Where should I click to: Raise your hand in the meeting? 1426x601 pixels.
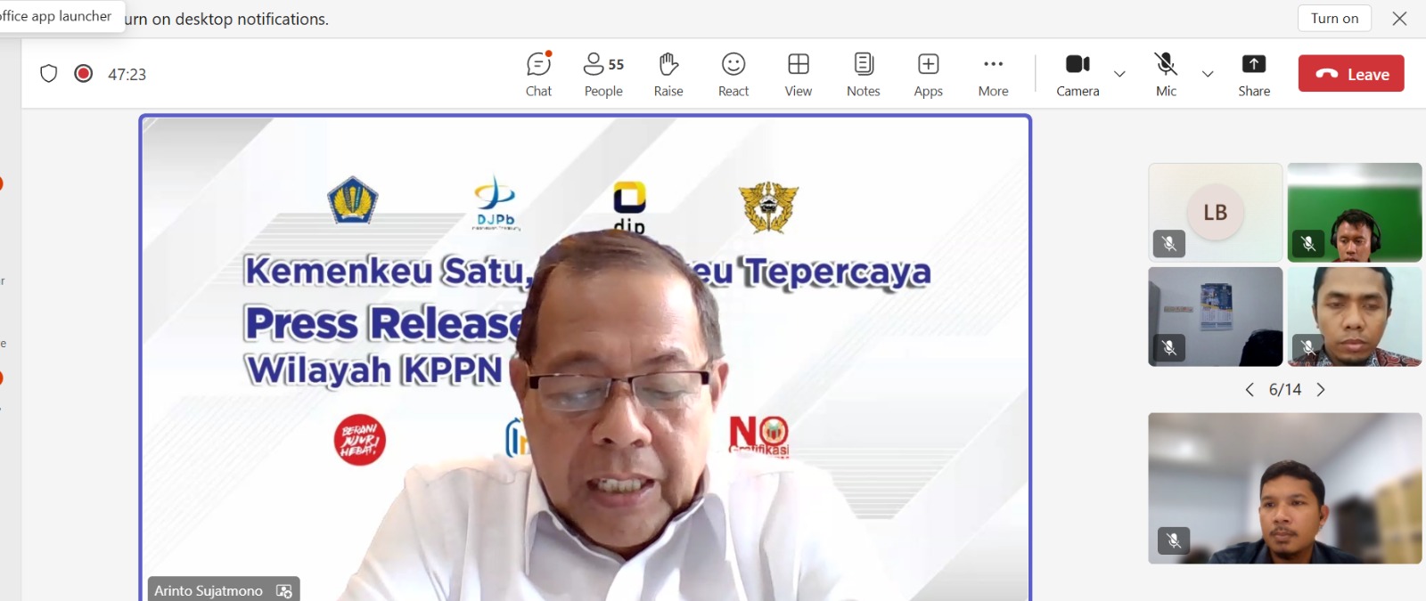click(668, 74)
